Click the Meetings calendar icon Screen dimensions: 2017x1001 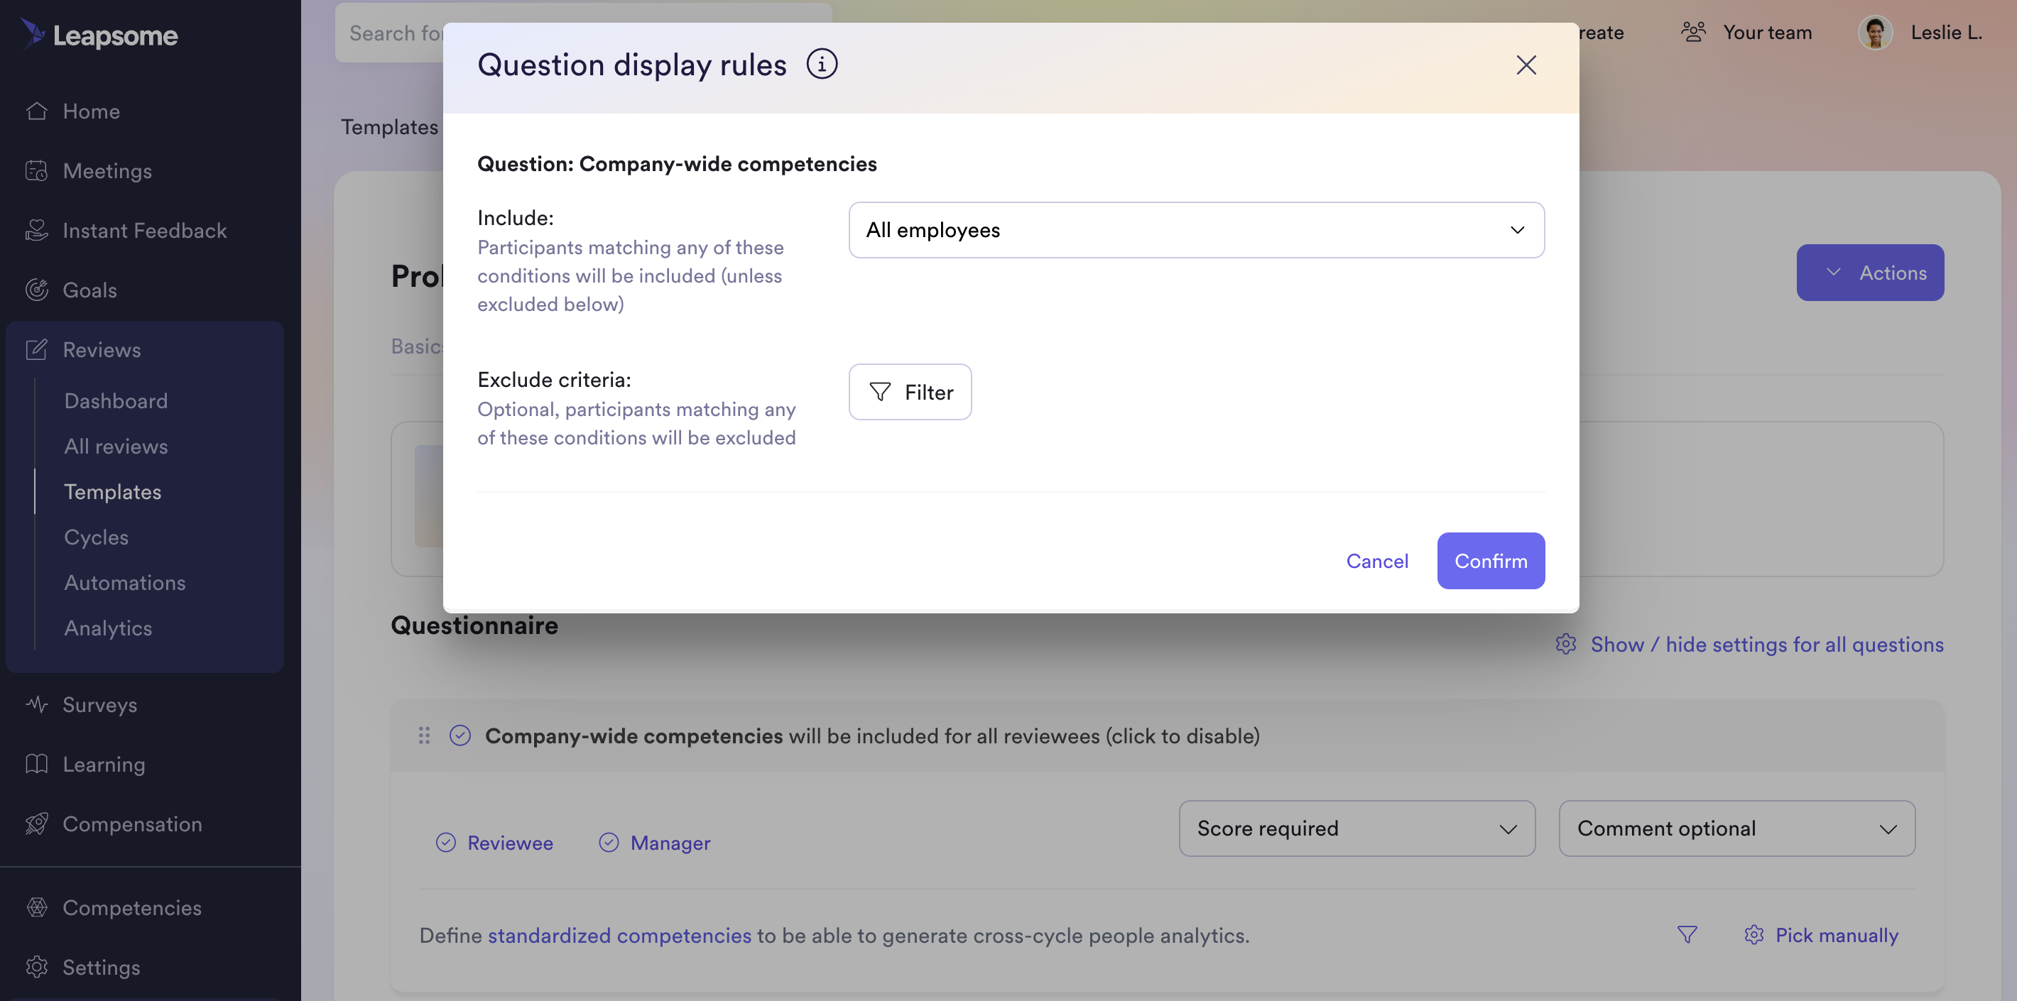37,170
